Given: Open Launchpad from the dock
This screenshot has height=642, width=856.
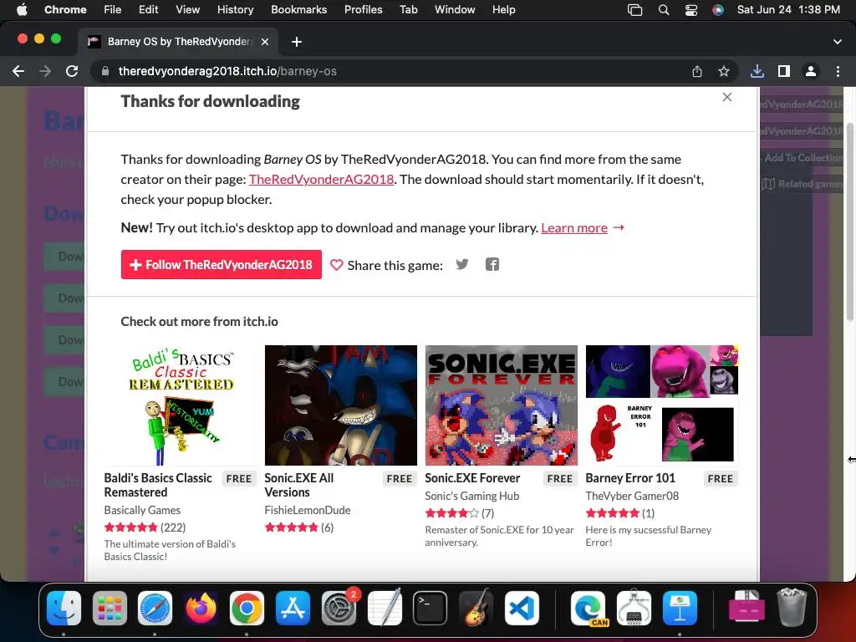Looking at the screenshot, I should [110, 608].
